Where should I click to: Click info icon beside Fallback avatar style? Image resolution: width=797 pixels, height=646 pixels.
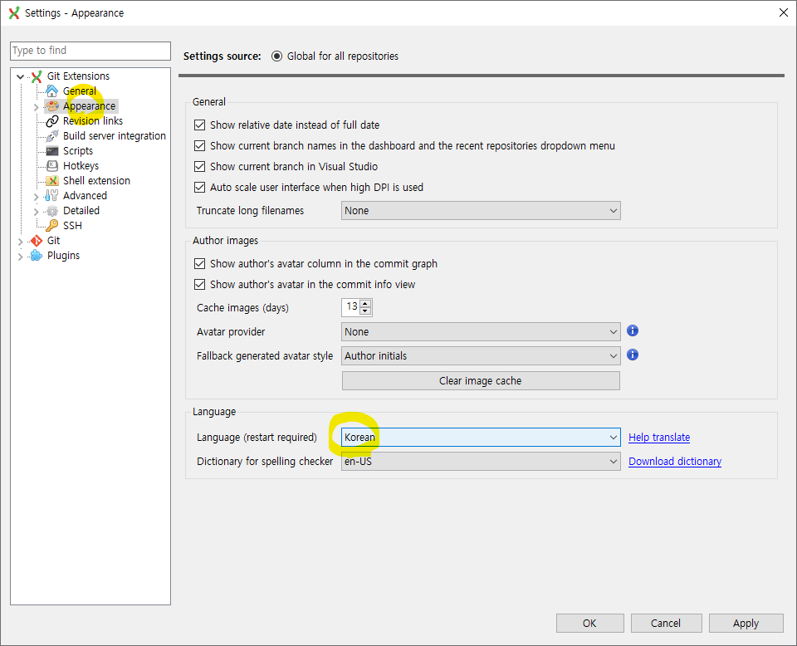pos(633,355)
